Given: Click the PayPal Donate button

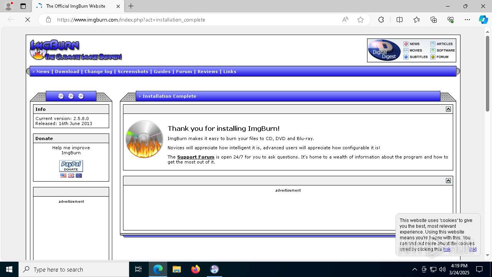Looking at the screenshot, I should (x=71, y=166).
